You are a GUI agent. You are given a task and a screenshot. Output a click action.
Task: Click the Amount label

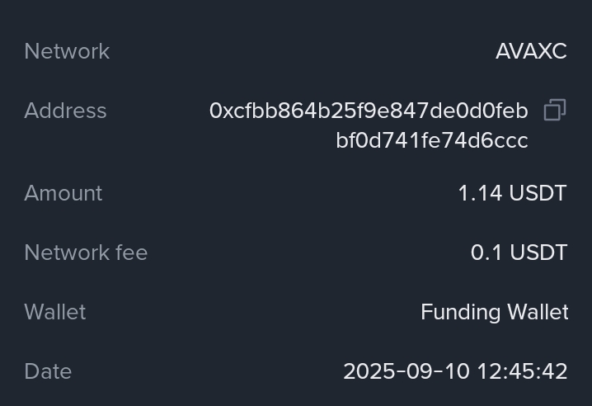63,193
